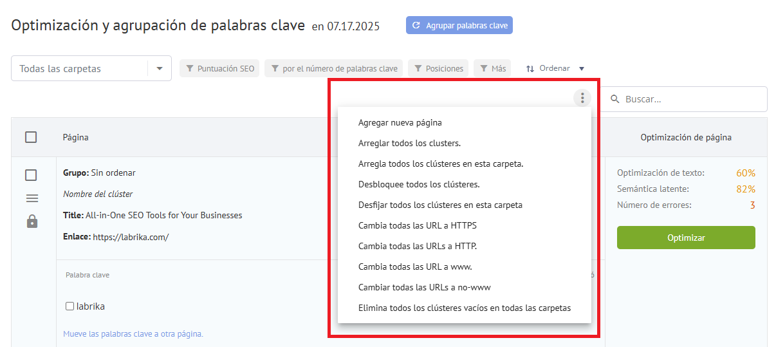
Task: Click Mueve las palabras clave a otra página
Action: click(133, 334)
